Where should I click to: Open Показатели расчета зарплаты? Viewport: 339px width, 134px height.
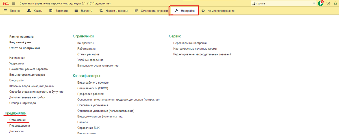coord(29,69)
